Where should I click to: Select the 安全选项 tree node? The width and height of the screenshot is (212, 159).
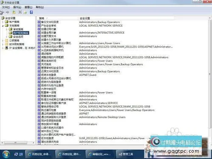[18, 37]
